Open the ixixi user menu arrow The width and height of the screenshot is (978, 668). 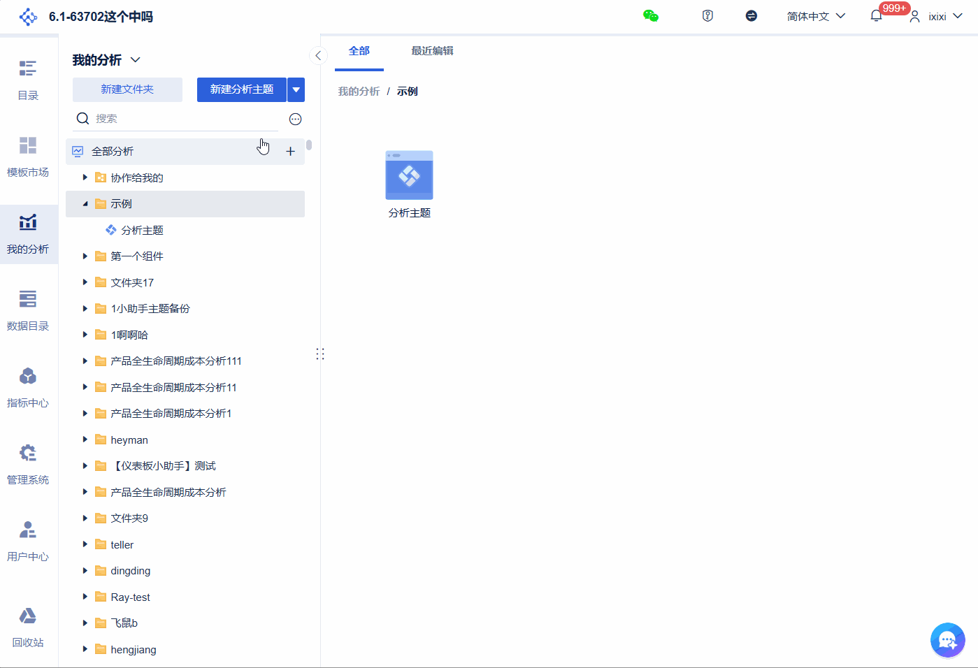click(x=958, y=16)
